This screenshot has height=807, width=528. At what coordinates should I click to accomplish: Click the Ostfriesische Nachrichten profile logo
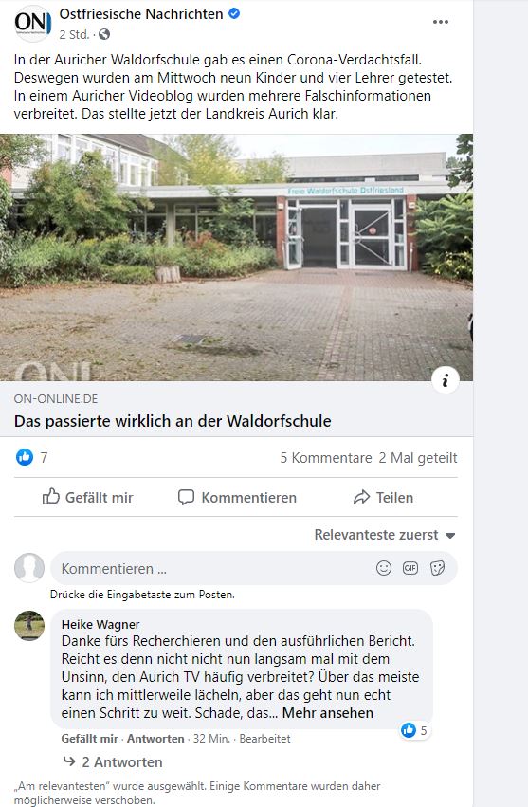[32, 23]
